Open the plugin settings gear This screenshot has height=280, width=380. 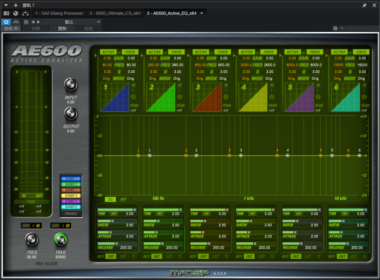coord(335,28)
